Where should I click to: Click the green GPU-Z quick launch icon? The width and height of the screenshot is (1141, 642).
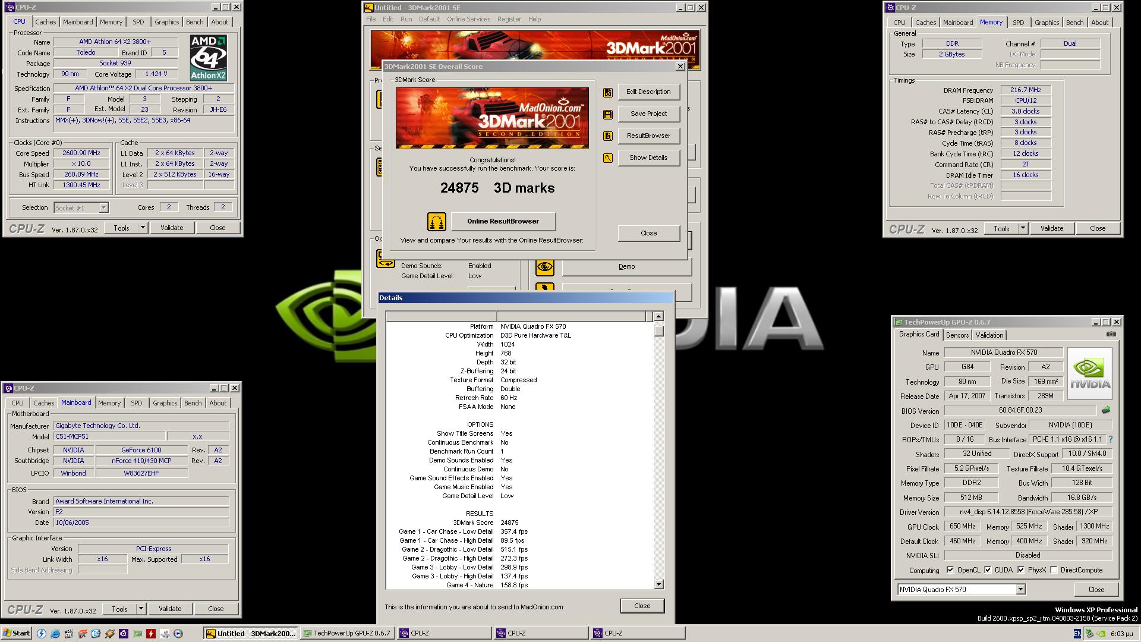point(137,634)
